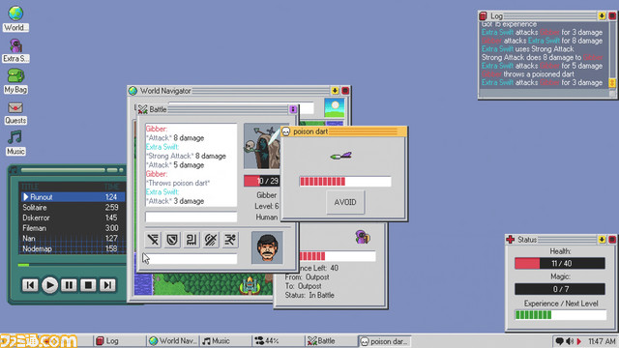Switch to the Battle taskbar item
The image size is (619, 348).
pos(331,341)
